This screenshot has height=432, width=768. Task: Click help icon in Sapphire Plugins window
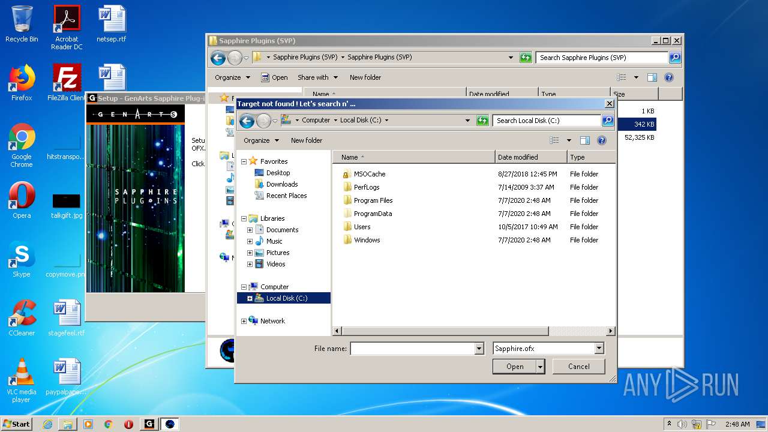pos(669,77)
